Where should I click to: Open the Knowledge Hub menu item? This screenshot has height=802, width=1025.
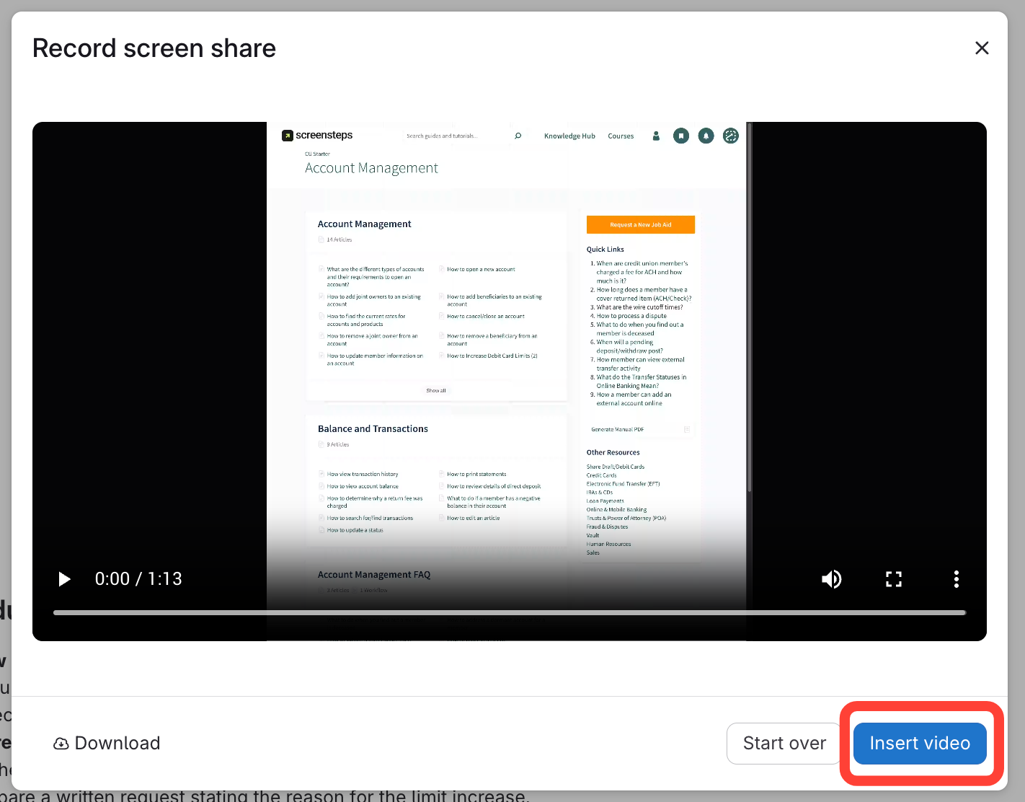coord(569,136)
